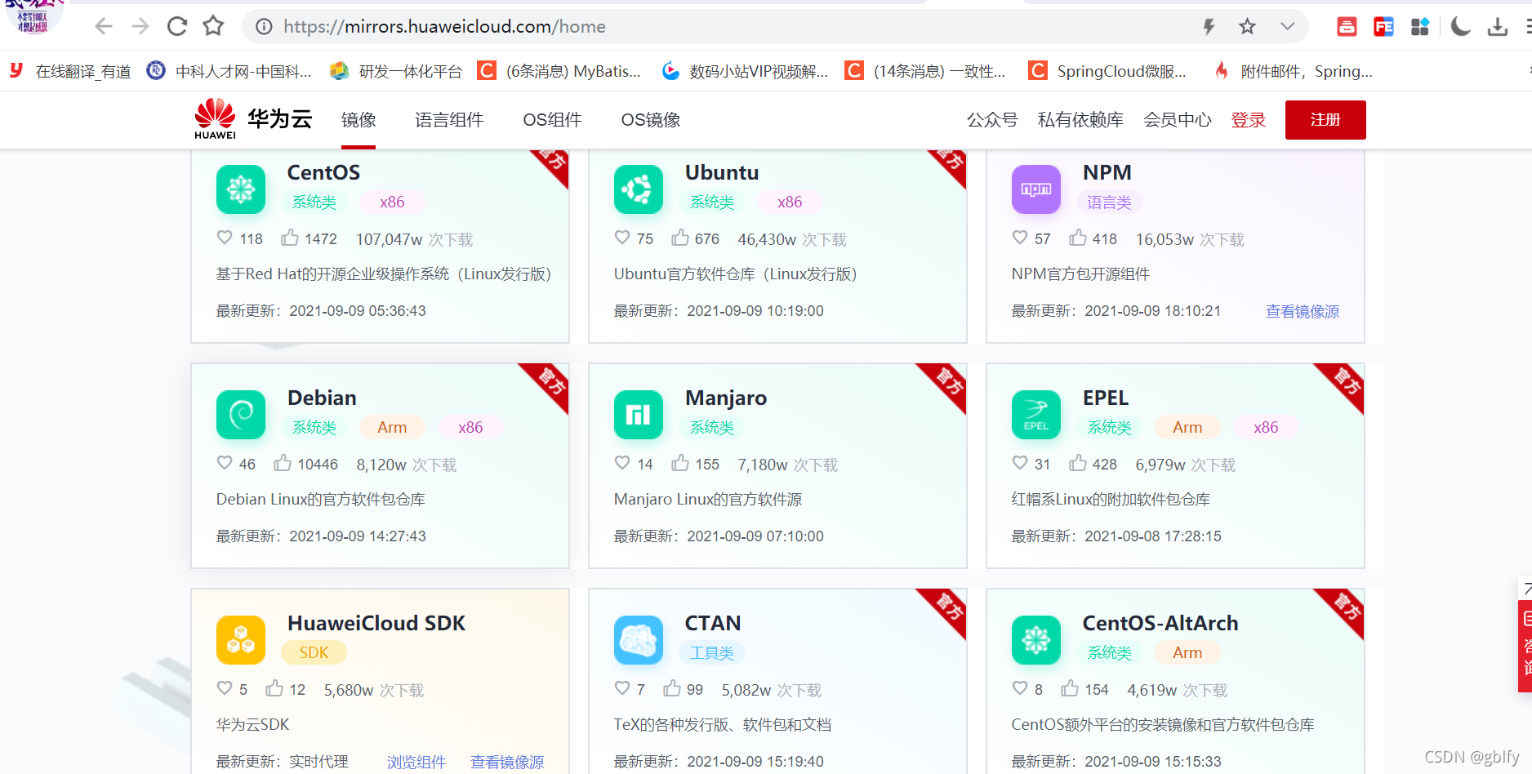Like the CentOS mirror with the heart button
Image resolution: width=1532 pixels, height=774 pixels.
point(224,238)
